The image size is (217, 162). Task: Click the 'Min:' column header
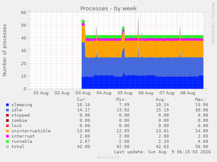click(121, 100)
